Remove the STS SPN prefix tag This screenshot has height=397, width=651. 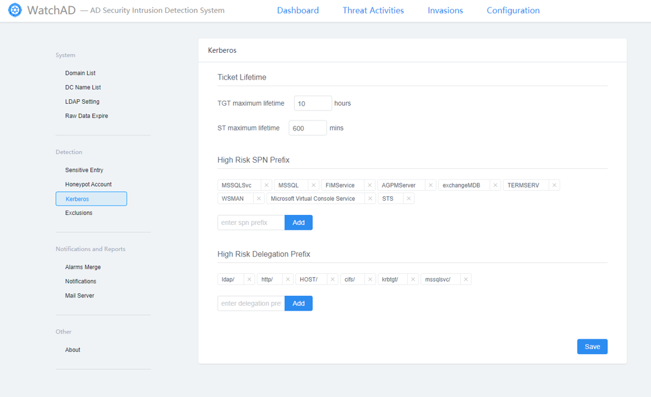point(409,198)
